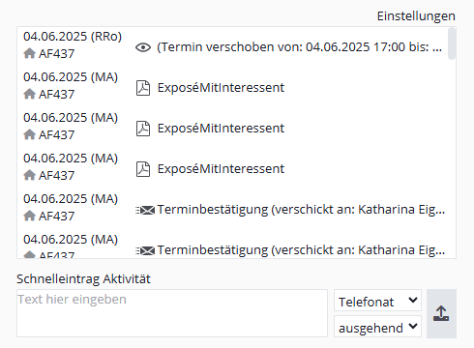The width and height of the screenshot is (474, 348).
Task: Select third ExposéMitInteressent entry text
Action: pyautogui.click(x=221, y=169)
